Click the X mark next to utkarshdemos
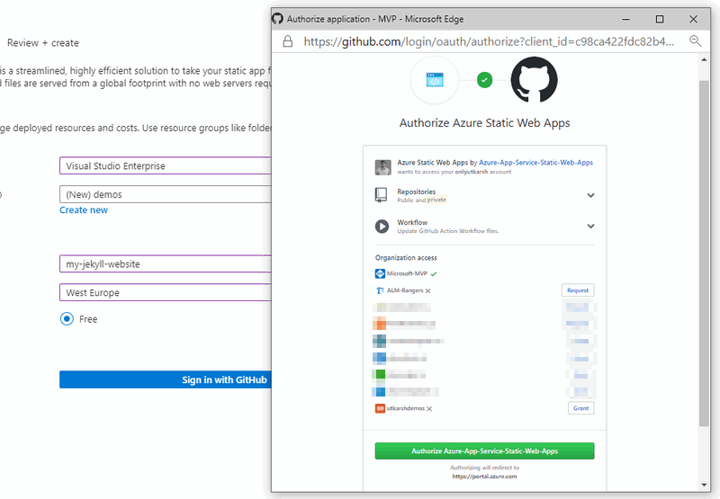The width and height of the screenshot is (720, 499). click(x=429, y=409)
